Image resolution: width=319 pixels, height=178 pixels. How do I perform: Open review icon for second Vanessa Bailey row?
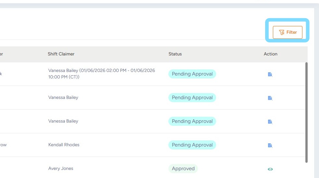270,98
